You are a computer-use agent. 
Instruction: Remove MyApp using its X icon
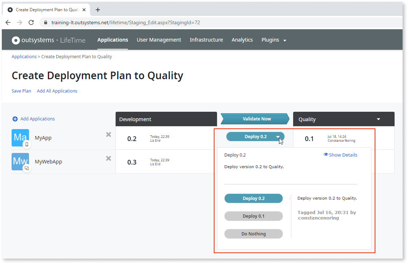pyautogui.click(x=108, y=135)
